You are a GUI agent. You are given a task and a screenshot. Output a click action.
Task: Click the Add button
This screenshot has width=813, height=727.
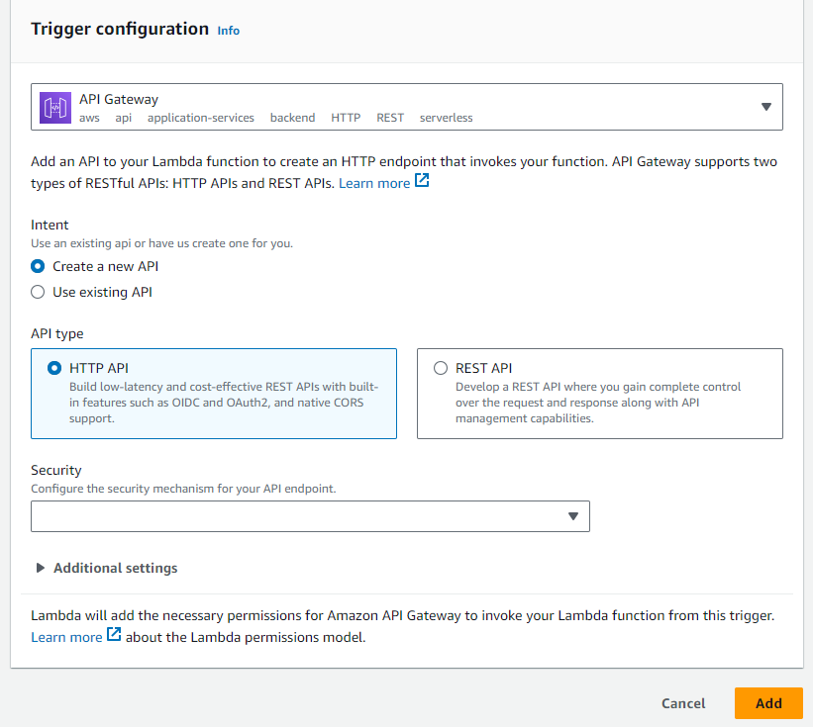point(768,703)
